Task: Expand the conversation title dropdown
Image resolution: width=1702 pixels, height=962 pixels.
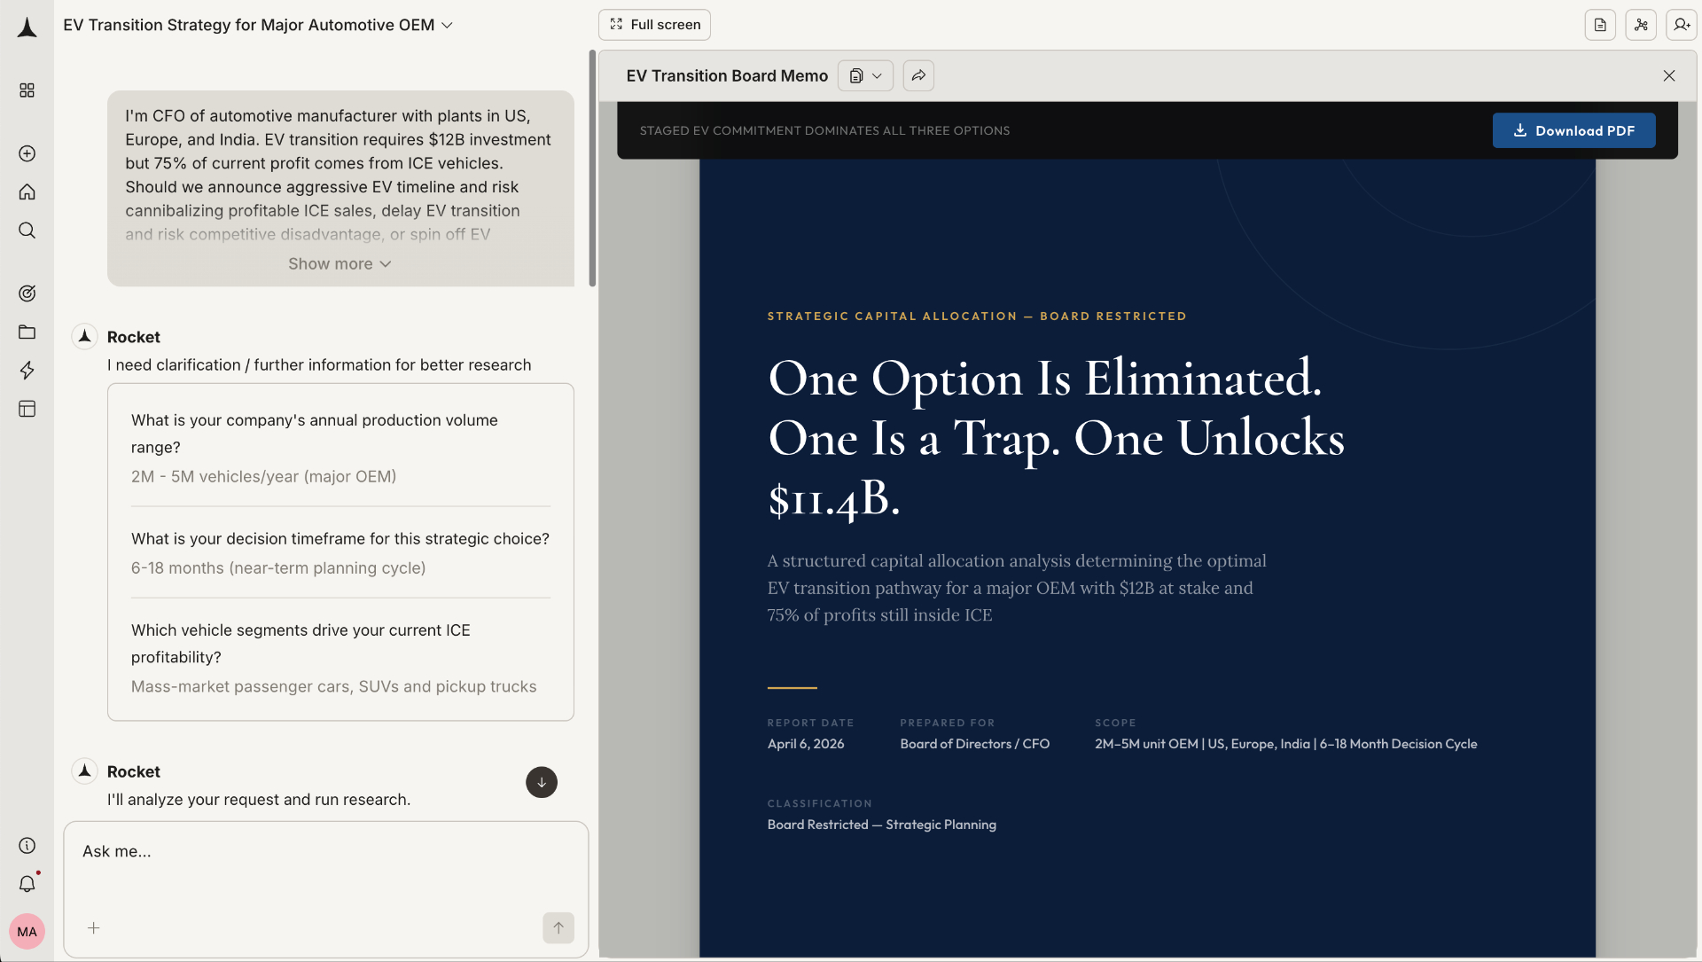Action: [x=447, y=25]
